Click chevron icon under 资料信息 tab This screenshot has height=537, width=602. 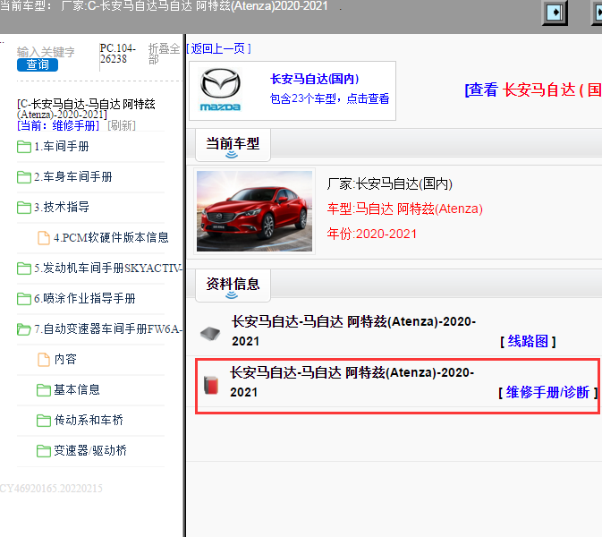click(x=232, y=295)
